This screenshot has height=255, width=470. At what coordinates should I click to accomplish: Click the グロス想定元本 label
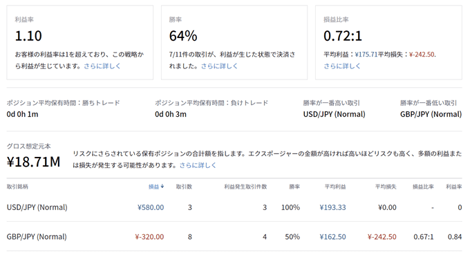(29, 147)
